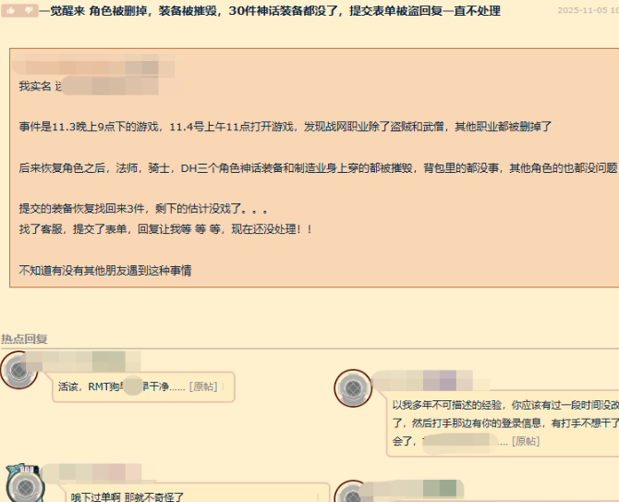This screenshot has height=502, width=619.
Task: Click blurred username above 晚下过单啊 reply
Action: (88, 473)
